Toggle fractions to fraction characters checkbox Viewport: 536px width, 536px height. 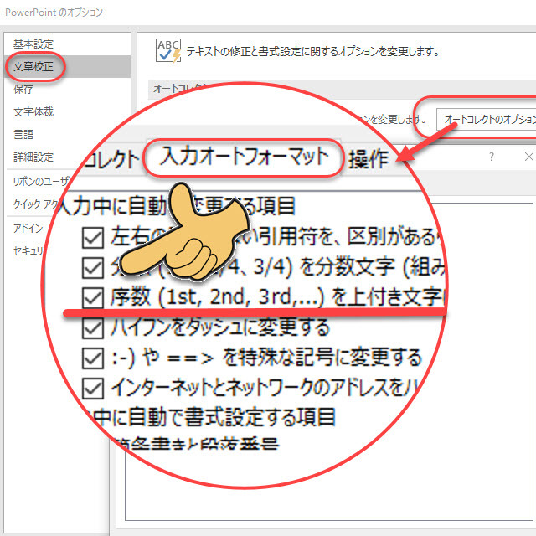(x=93, y=268)
